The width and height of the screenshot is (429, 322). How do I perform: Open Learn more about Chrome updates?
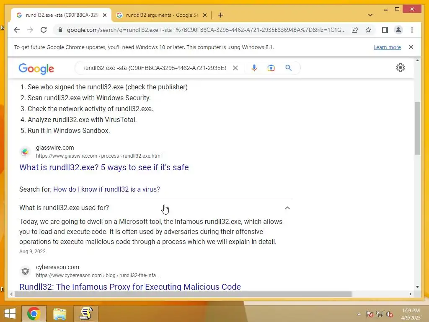(x=387, y=47)
